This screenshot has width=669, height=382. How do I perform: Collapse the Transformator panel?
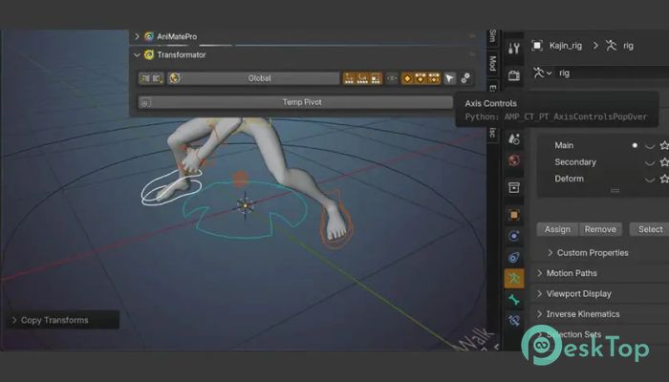tap(137, 54)
